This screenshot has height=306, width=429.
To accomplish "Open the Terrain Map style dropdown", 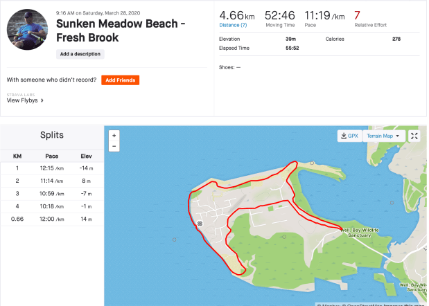I will (x=384, y=136).
